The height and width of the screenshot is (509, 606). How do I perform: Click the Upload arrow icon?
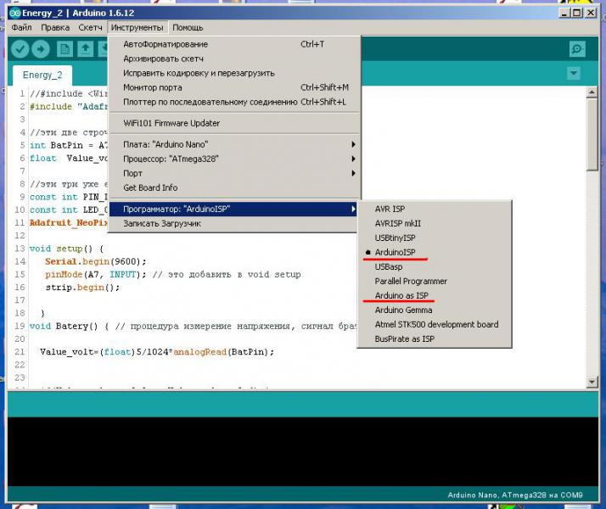41,49
